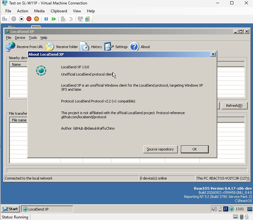The width and height of the screenshot is (253, 220).
Task: Click the Source repository button
Action: click(160, 149)
